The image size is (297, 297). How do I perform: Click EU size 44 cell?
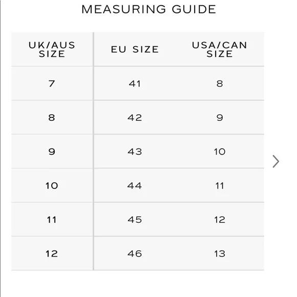coord(135,185)
